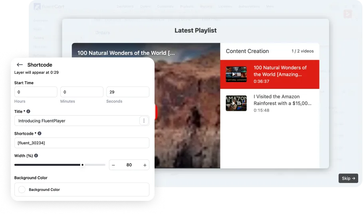Image resolution: width=363 pixels, height=214 pixels.
Task: Increase width with the plus button
Action: 145,165
